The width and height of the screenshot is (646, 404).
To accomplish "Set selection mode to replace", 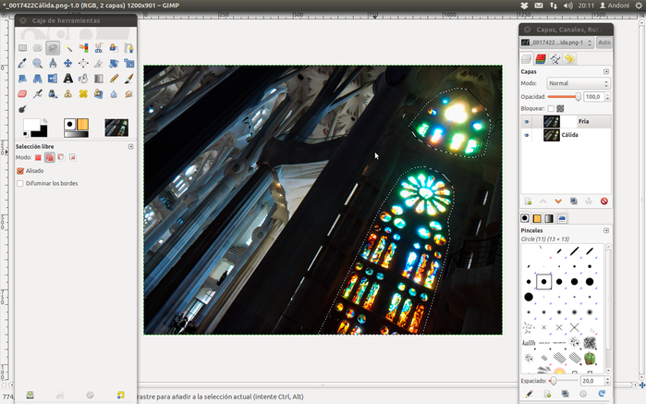I will [x=38, y=157].
